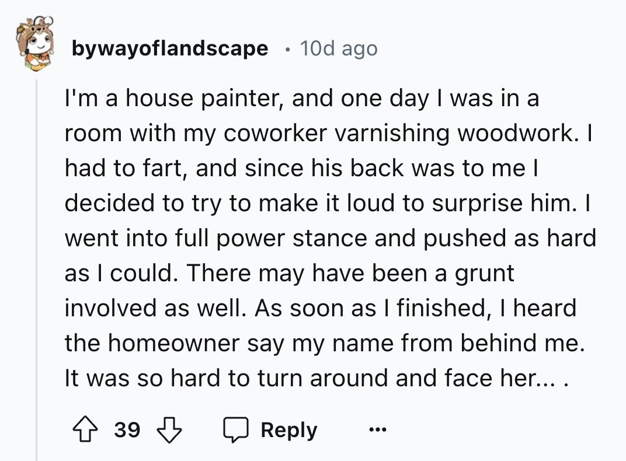Open the three-dot more options menu
Image resolution: width=626 pixels, height=461 pixels.
click(x=377, y=431)
